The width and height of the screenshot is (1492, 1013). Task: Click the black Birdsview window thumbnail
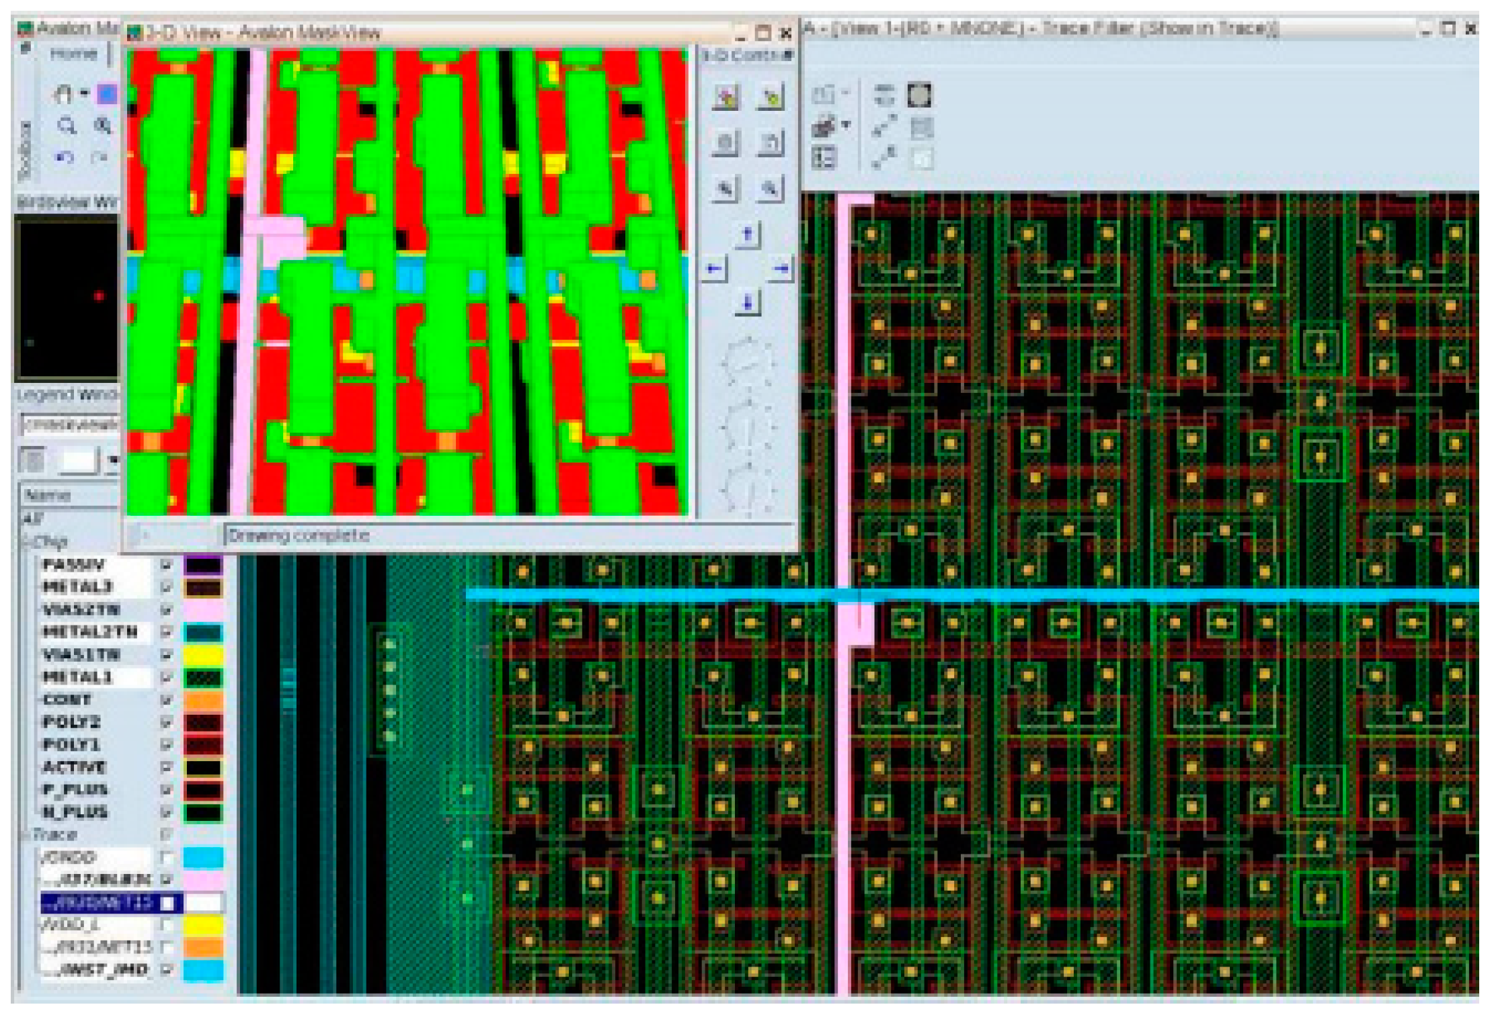pyautogui.click(x=66, y=298)
